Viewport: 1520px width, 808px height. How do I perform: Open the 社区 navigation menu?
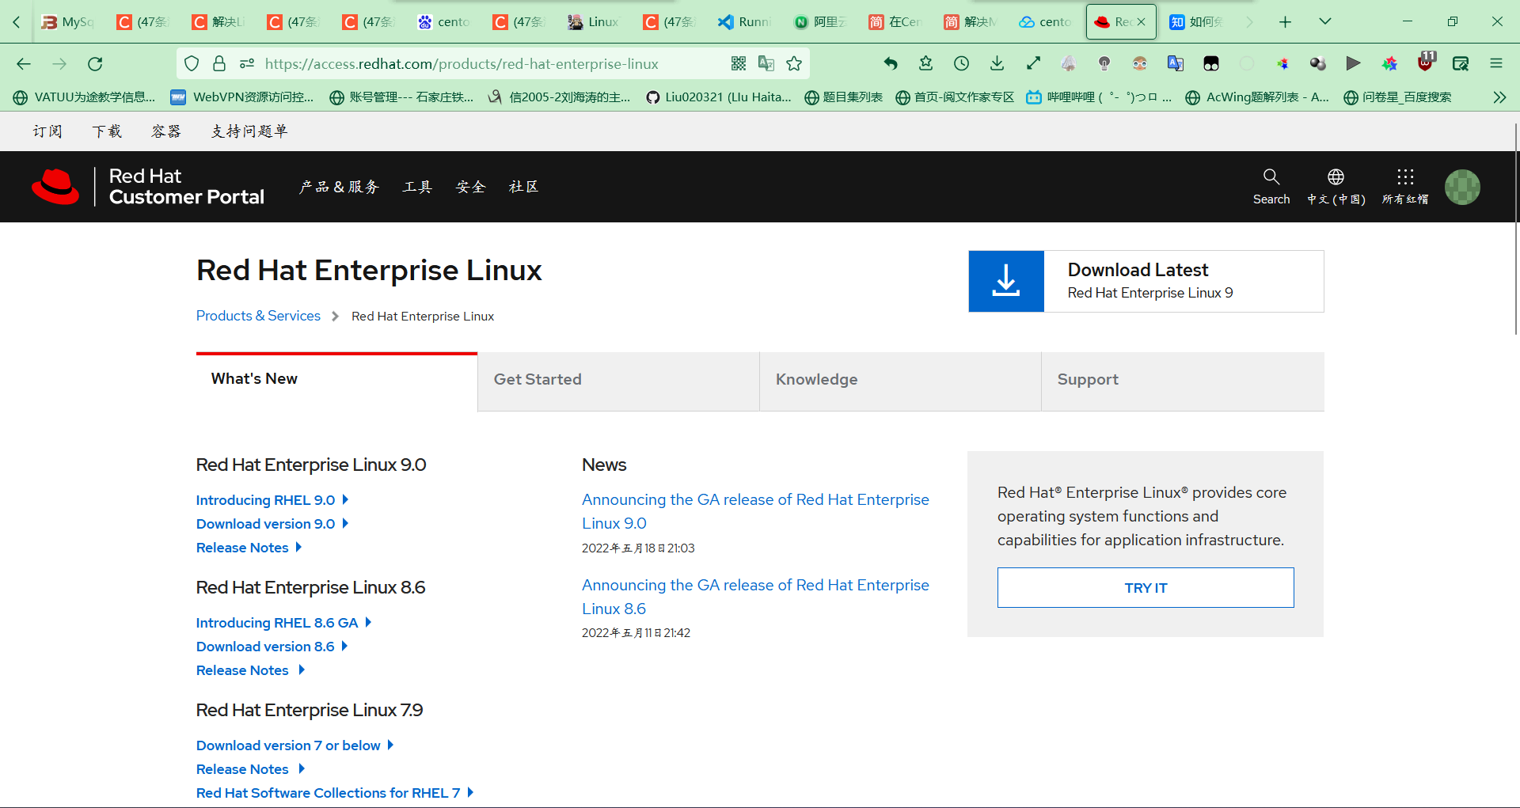pos(523,187)
